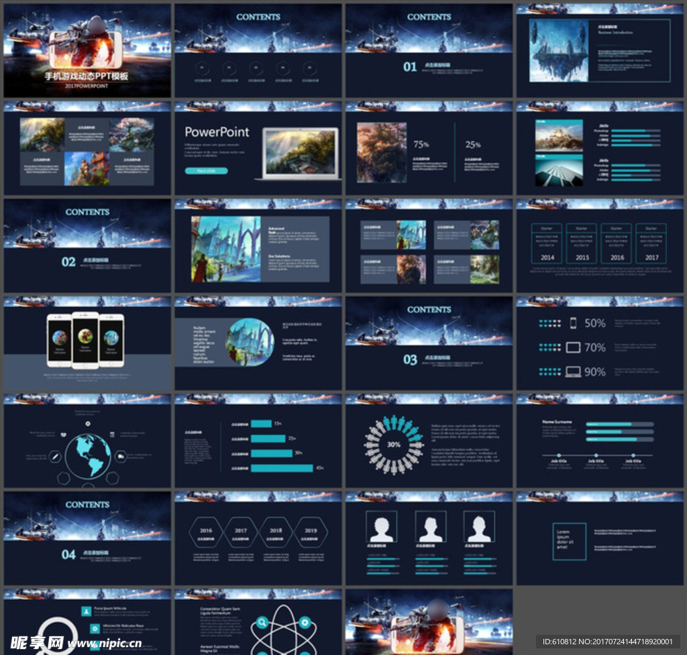Click the "02" section number
This screenshot has height=655, width=687.
tap(68, 262)
